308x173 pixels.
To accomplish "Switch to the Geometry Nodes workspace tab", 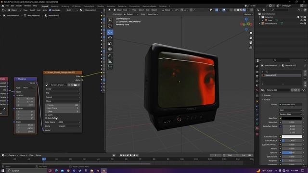I will [x=149, y=6].
